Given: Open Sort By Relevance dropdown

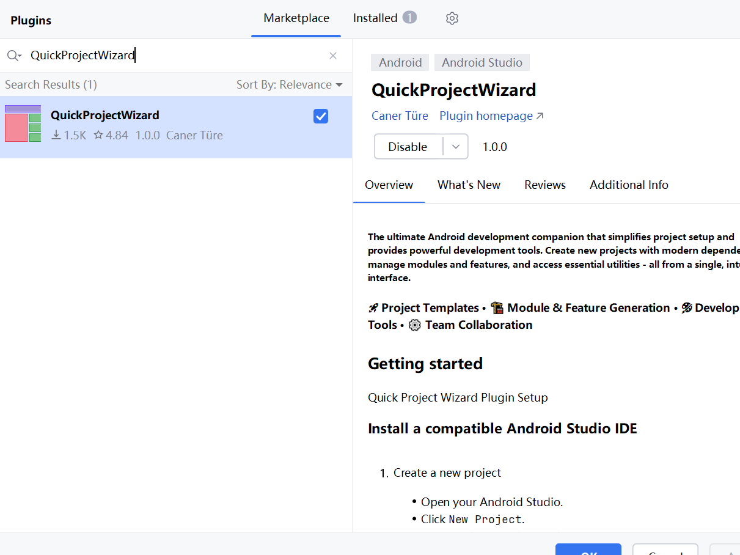Looking at the screenshot, I should tap(290, 84).
